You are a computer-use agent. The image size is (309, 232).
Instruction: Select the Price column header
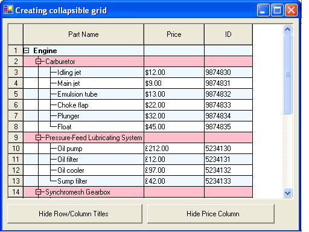tap(174, 34)
